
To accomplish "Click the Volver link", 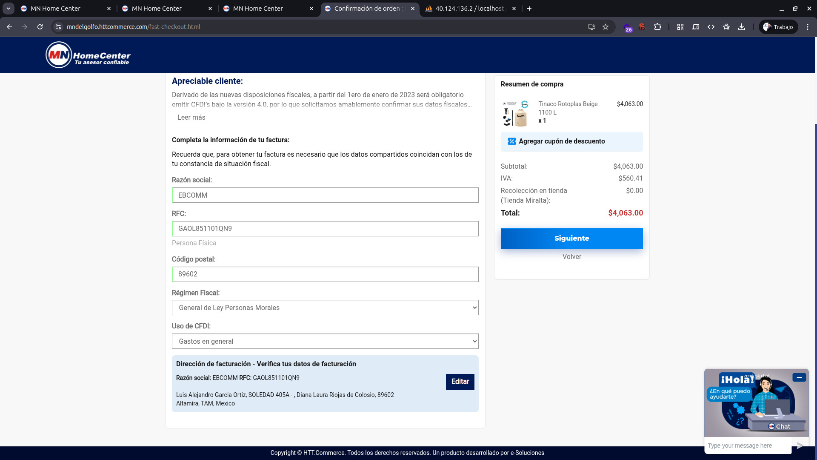I will [571, 257].
